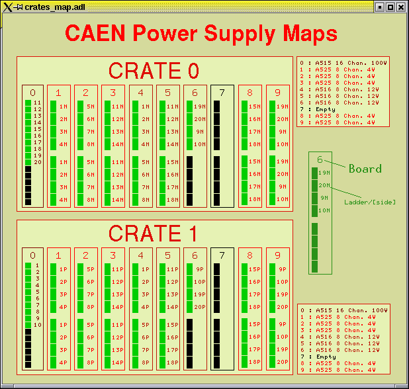Click label 7 in Crate 1 board 0
The width and height of the screenshot is (409, 389).
(38, 305)
